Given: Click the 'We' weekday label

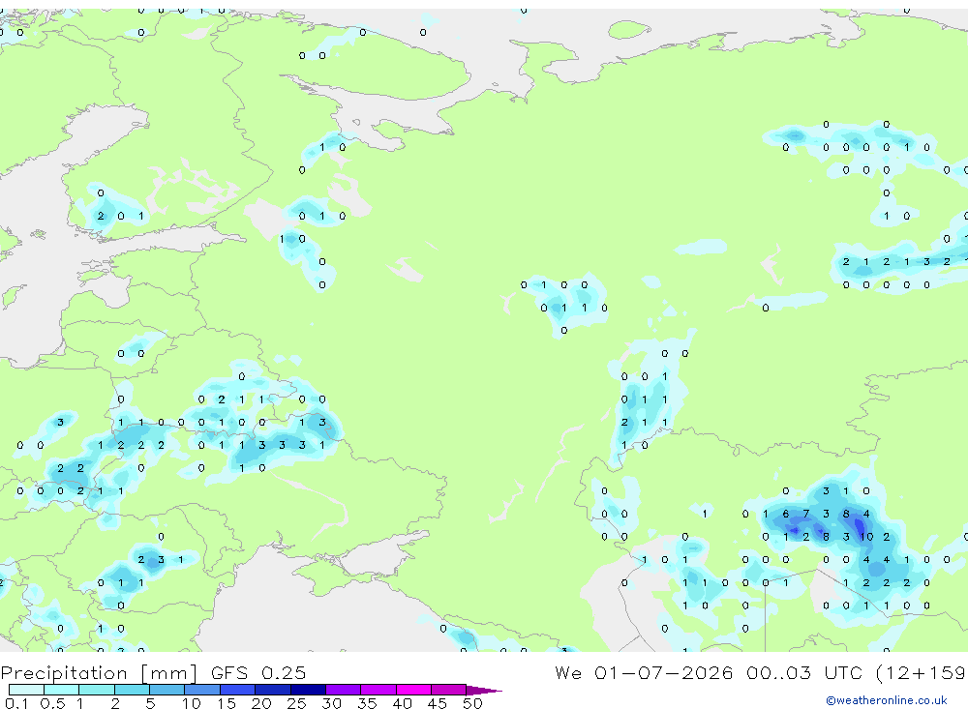Looking at the screenshot, I should coord(568,672).
